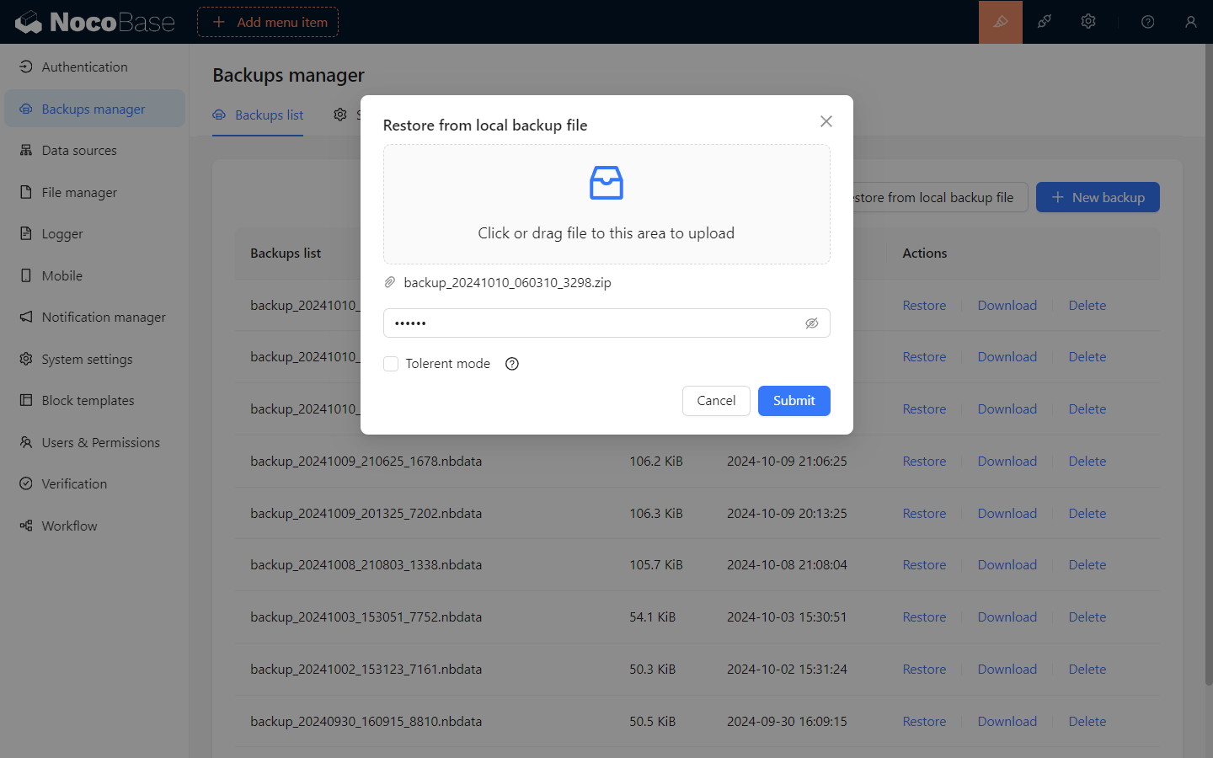Submit the restore backup form
The image size is (1213, 758).
[x=794, y=401]
